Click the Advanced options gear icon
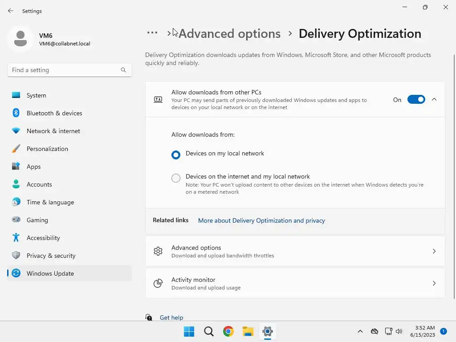Image resolution: width=456 pixels, height=342 pixels. coord(158,251)
